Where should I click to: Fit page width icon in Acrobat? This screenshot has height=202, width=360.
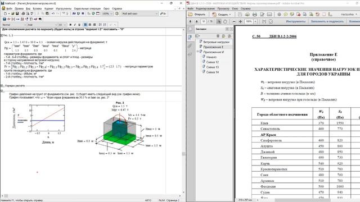click(x=264, y=21)
